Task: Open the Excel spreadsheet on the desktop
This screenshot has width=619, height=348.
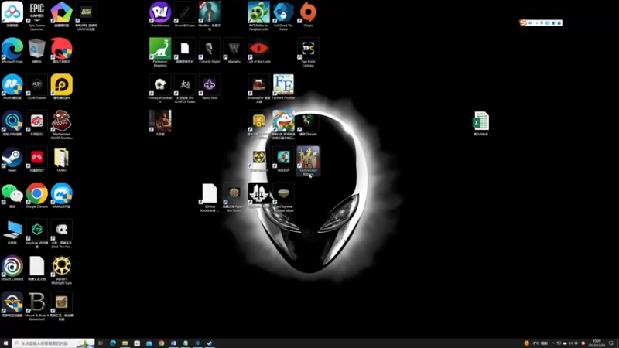Action: (x=480, y=123)
